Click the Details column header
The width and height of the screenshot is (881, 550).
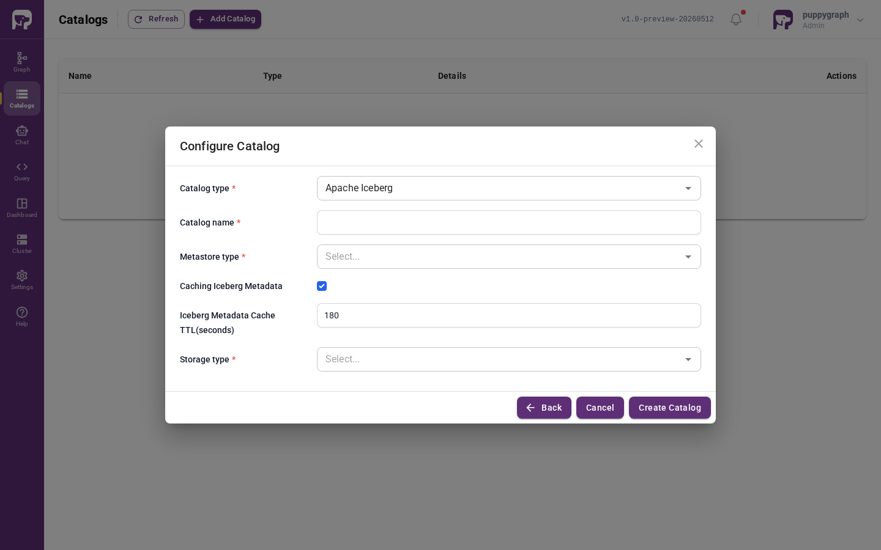pyautogui.click(x=452, y=76)
